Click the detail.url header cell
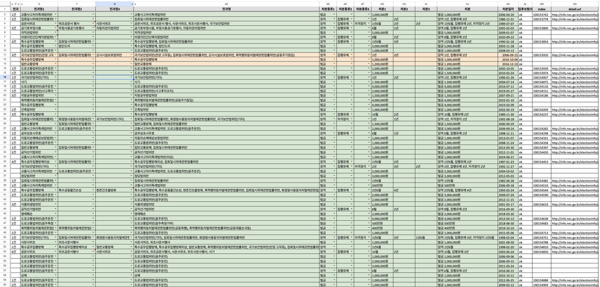The image size is (600, 287). tap(575, 9)
